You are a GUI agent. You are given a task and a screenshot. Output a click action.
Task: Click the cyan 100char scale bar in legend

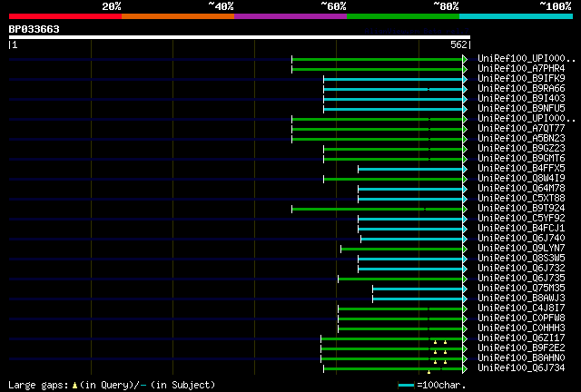[x=406, y=386]
